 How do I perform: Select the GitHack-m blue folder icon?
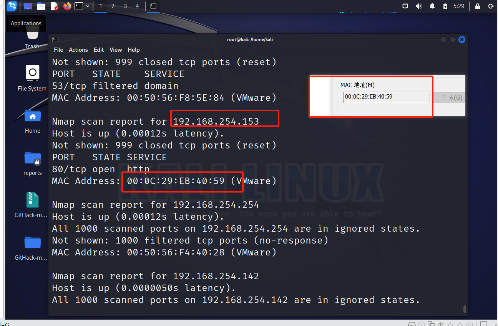click(x=31, y=247)
